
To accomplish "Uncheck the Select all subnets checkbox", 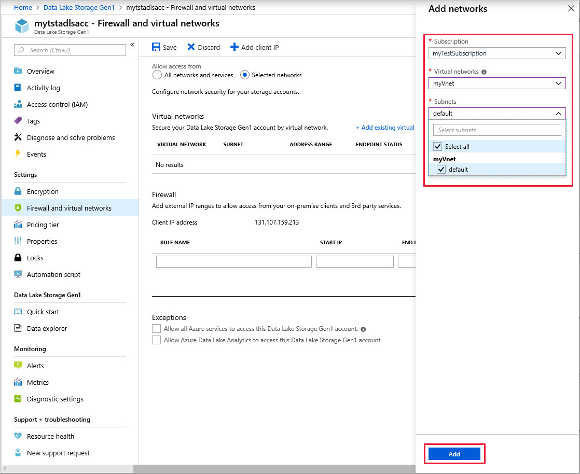I will 437,147.
